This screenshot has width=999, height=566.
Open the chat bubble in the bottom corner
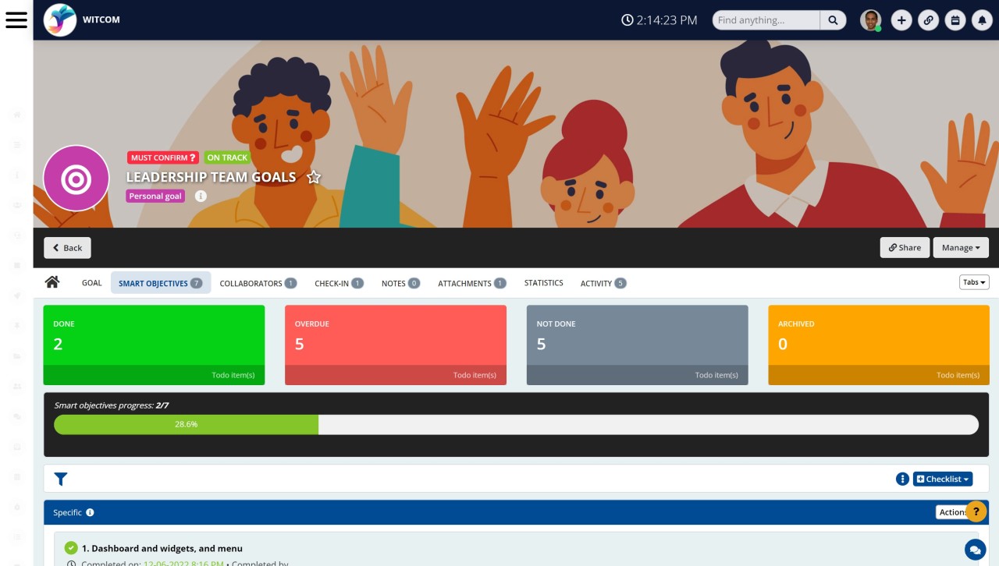coord(974,550)
